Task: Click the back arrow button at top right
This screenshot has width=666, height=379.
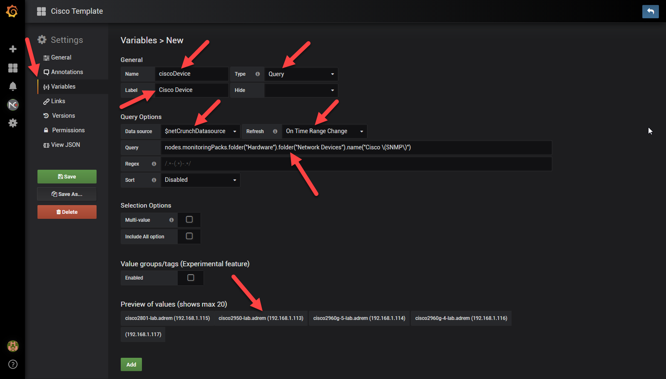Action: click(651, 11)
